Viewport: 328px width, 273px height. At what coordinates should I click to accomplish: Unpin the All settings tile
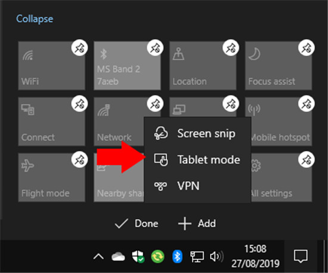click(307, 159)
